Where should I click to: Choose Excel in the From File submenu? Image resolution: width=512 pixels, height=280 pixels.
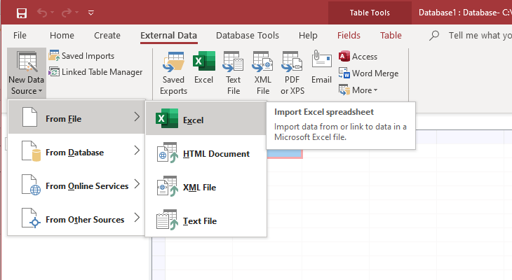[206, 120]
